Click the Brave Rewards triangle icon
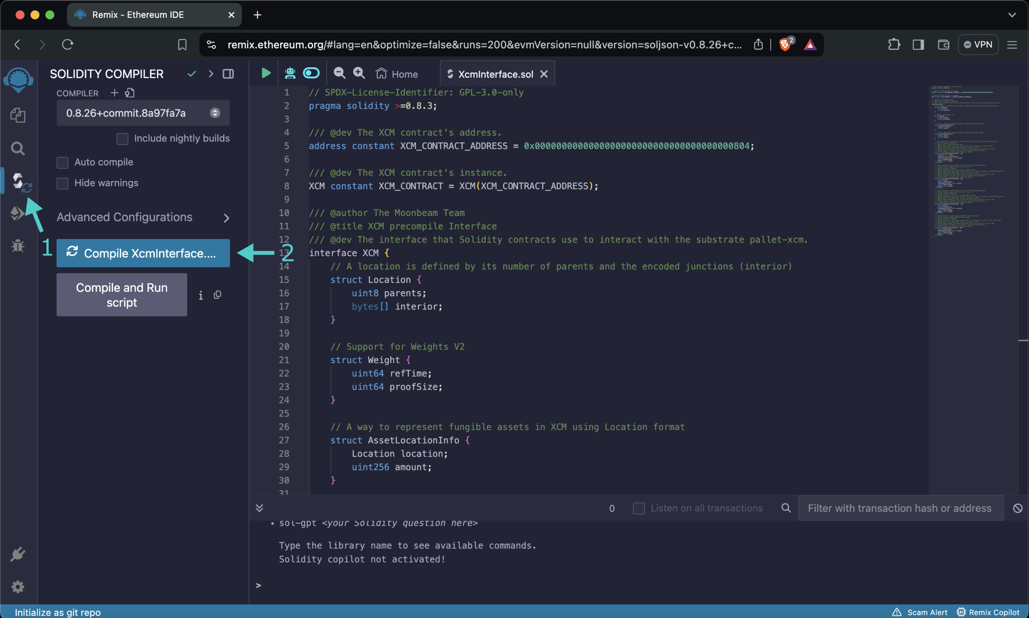 click(x=810, y=45)
